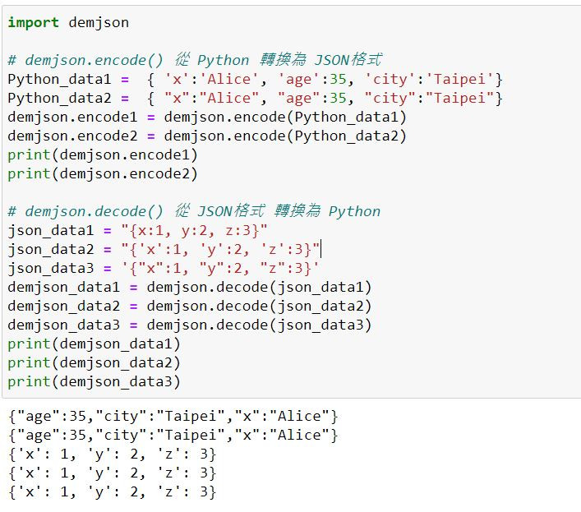This screenshot has width=581, height=512.
Task: Click the demjson_data1 decode assignment line
Action: pyautogui.click(x=189, y=287)
